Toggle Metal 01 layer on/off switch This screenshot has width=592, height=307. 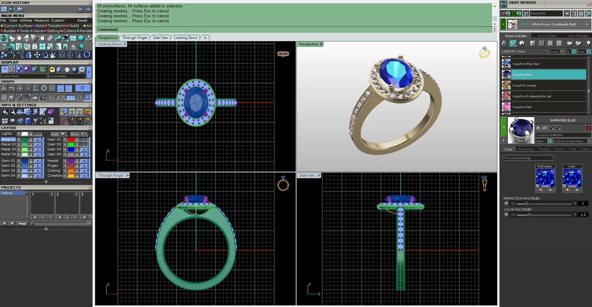pyautogui.click(x=38, y=140)
